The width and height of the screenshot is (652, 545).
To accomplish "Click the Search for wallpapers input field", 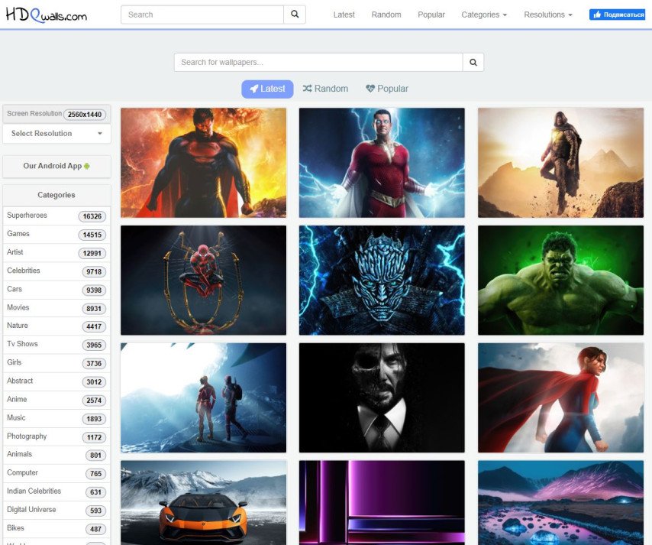I will [x=318, y=63].
